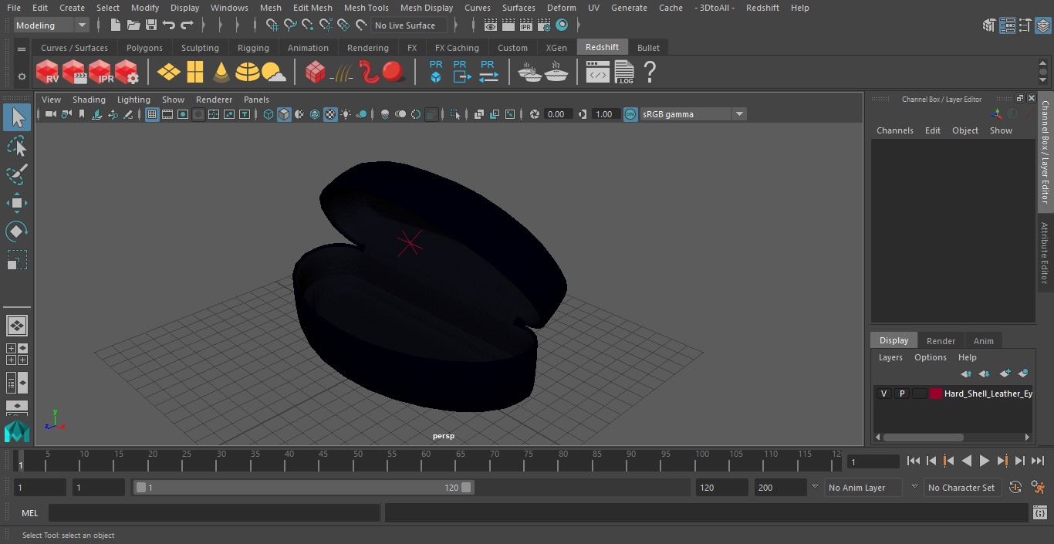Viewport: 1054px width, 544px height.
Task: Play the animation forward
Action: [x=985, y=461]
